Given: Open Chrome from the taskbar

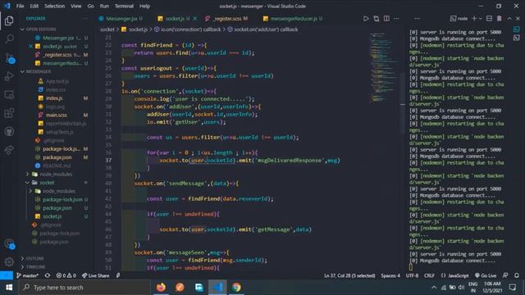Looking at the screenshot, I should [x=236, y=288].
